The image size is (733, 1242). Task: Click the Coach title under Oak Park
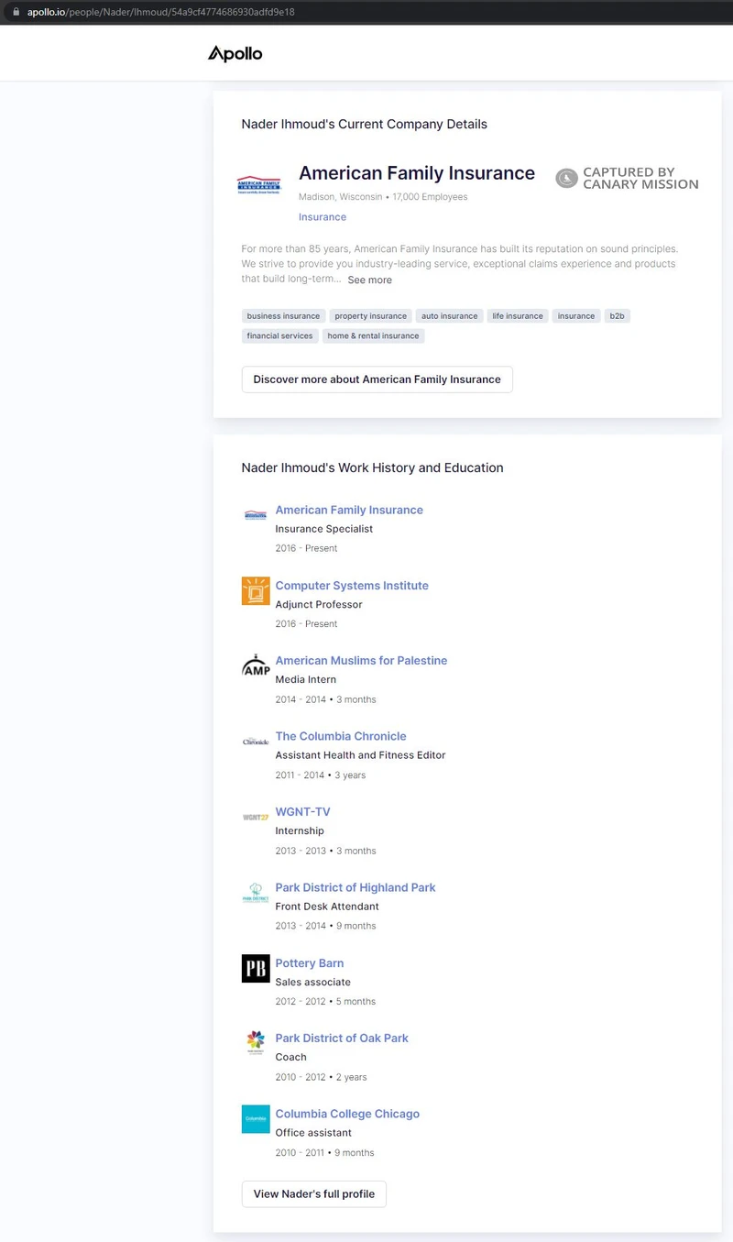pyautogui.click(x=290, y=1058)
